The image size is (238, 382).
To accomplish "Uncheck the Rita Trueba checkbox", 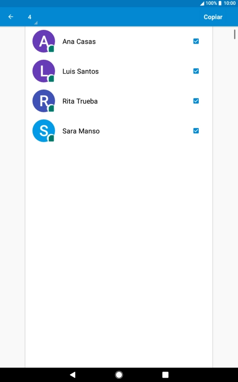I will tap(196, 101).
